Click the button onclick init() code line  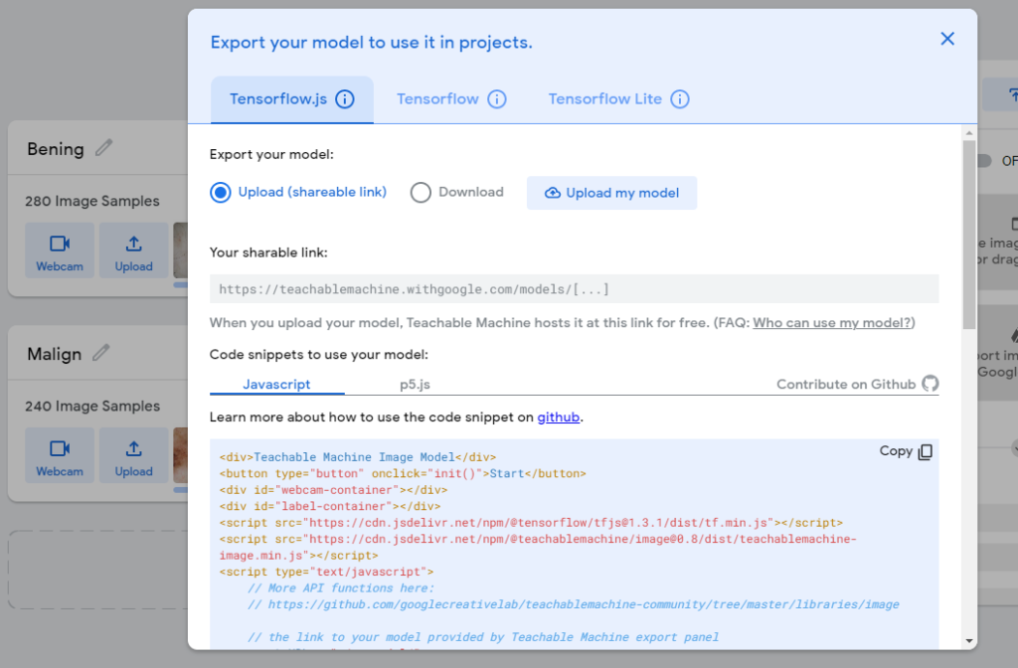[403, 473]
